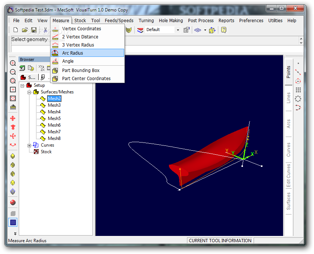
Task: Click the zoom window magnifier with square
Action: pyautogui.click(x=13, y=81)
